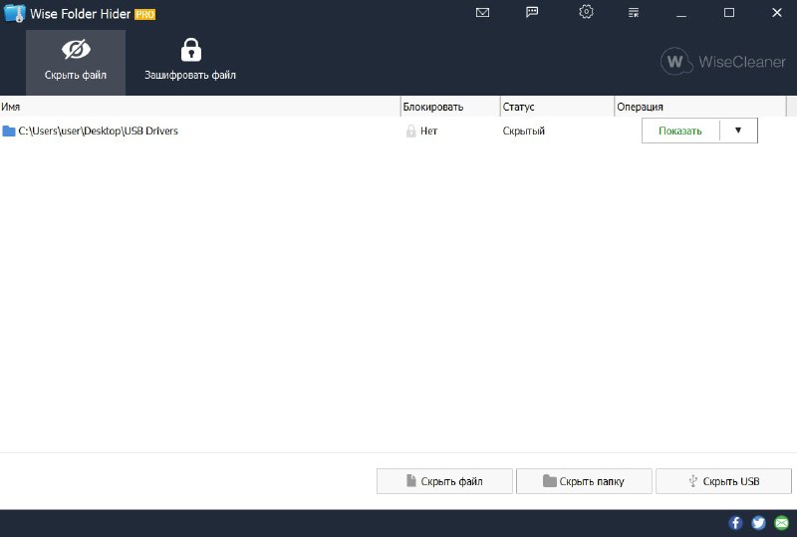Viewport: 797px width, 537px height.
Task: Expand the dropdown arrow next to Показать
Action: point(738,131)
